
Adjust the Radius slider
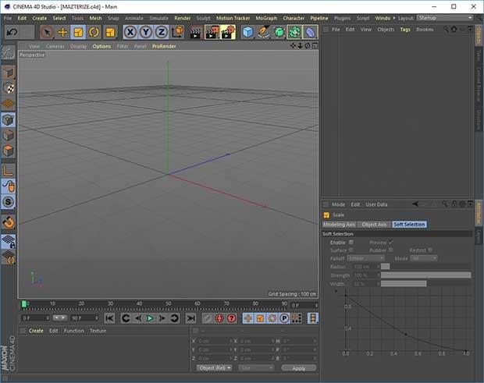click(x=426, y=267)
